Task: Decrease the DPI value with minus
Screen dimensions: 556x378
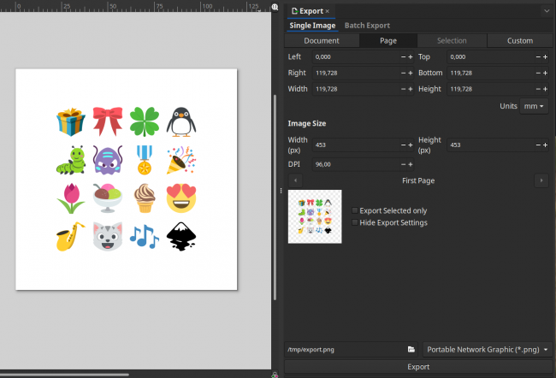Action: (x=403, y=164)
